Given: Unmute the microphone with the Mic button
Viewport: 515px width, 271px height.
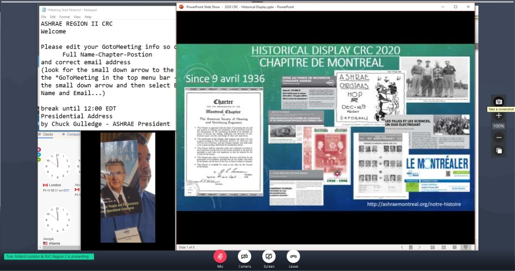Looking at the screenshot, I should pos(220,257).
